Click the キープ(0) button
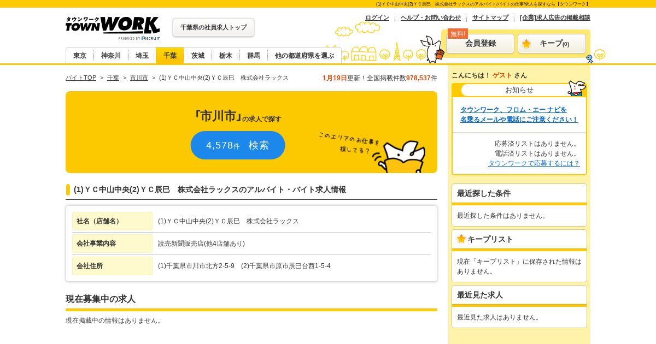The height and width of the screenshot is (344, 656). (x=552, y=44)
